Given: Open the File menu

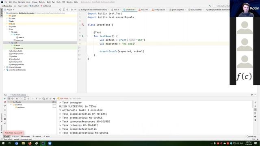Looking at the screenshot, I should coord(6,2).
